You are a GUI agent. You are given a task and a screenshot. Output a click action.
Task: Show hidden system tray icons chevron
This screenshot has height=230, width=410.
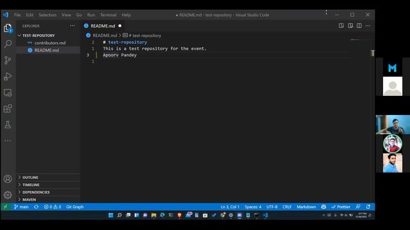pos(324,215)
